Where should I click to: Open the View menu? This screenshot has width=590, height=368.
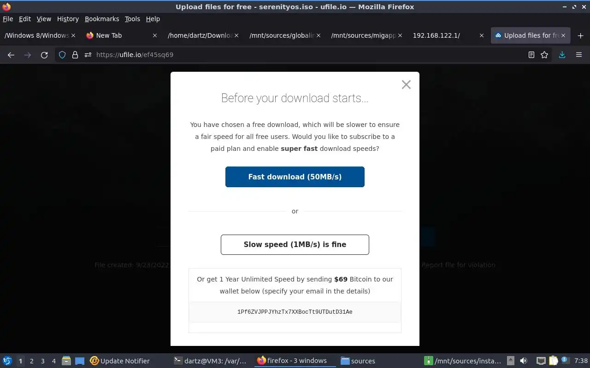click(44, 19)
